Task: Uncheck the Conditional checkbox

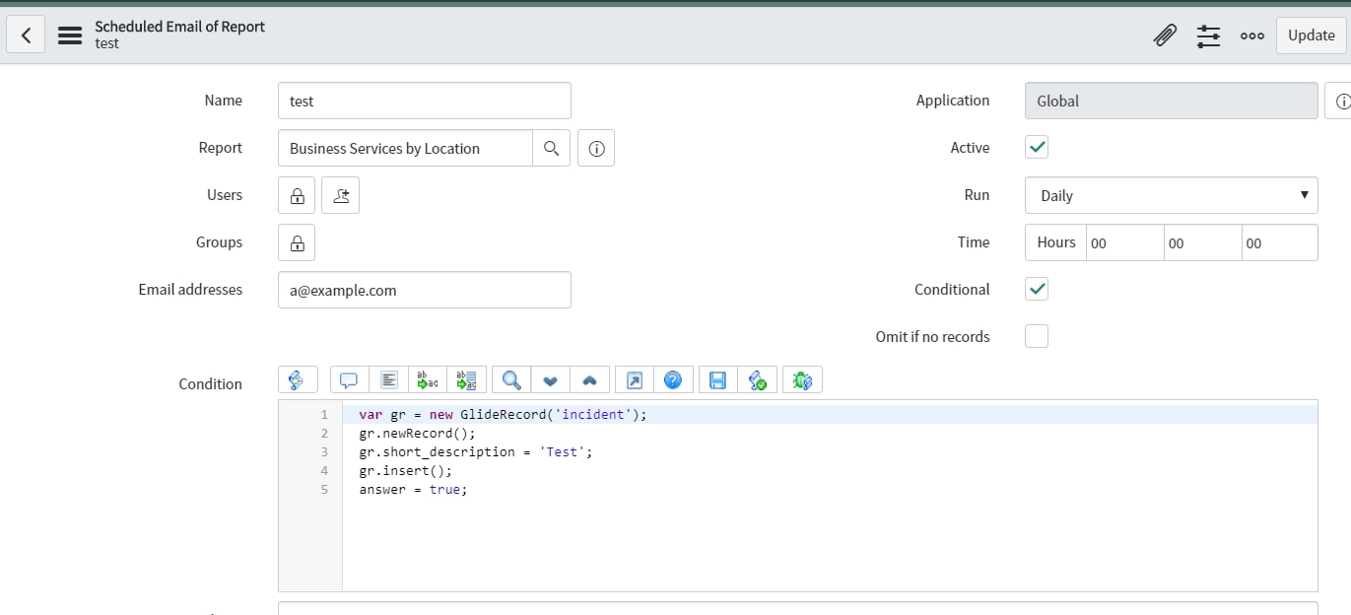Action: [1037, 290]
